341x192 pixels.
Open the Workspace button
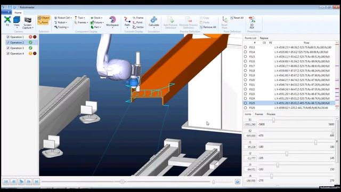coord(112,22)
